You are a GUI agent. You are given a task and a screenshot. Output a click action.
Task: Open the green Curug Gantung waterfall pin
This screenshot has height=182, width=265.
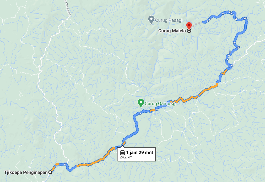[x=141, y=103]
